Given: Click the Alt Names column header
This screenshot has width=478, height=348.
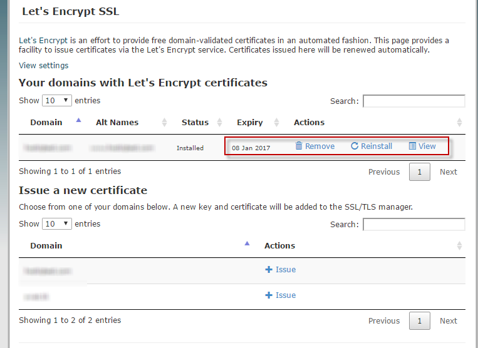Looking at the screenshot, I should click(117, 123).
